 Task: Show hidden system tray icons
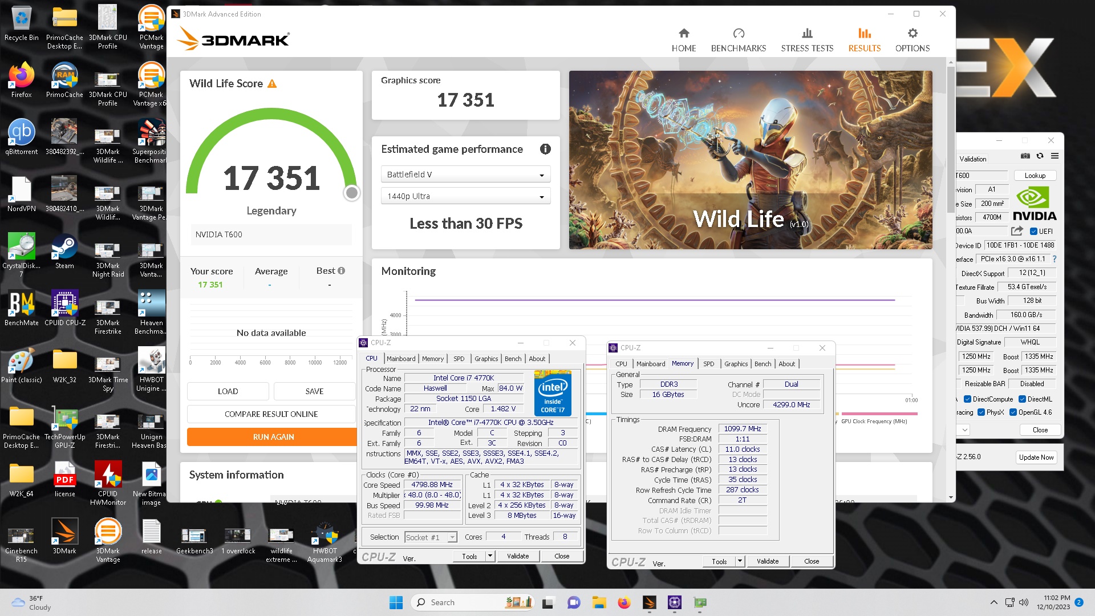994,602
